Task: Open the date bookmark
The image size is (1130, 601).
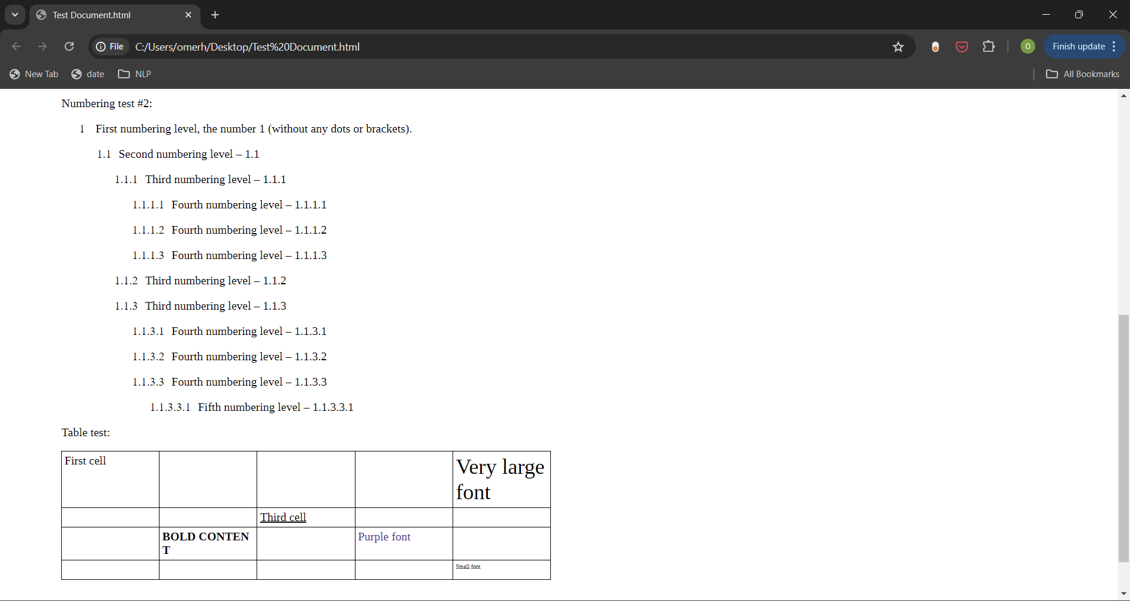Action: point(88,74)
